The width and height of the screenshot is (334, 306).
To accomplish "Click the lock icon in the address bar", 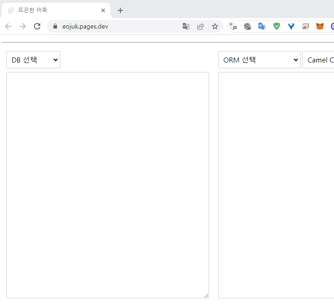I will pyautogui.click(x=55, y=26).
